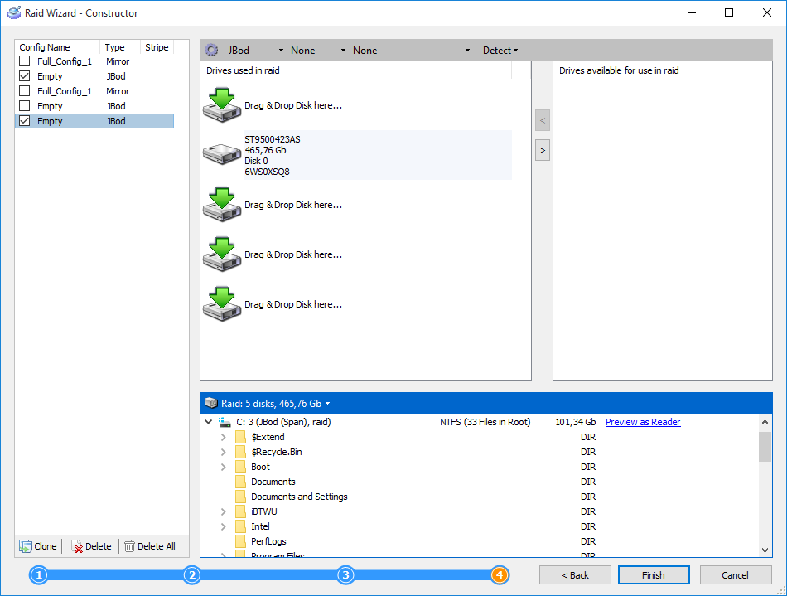Click the Drives available for use header
The width and height of the screenshot is (787, 596).
pyautogui.click(x=619, y=70)
